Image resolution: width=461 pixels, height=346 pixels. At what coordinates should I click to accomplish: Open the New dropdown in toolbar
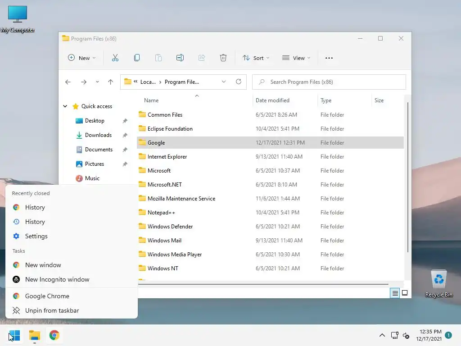pos(82,58)
